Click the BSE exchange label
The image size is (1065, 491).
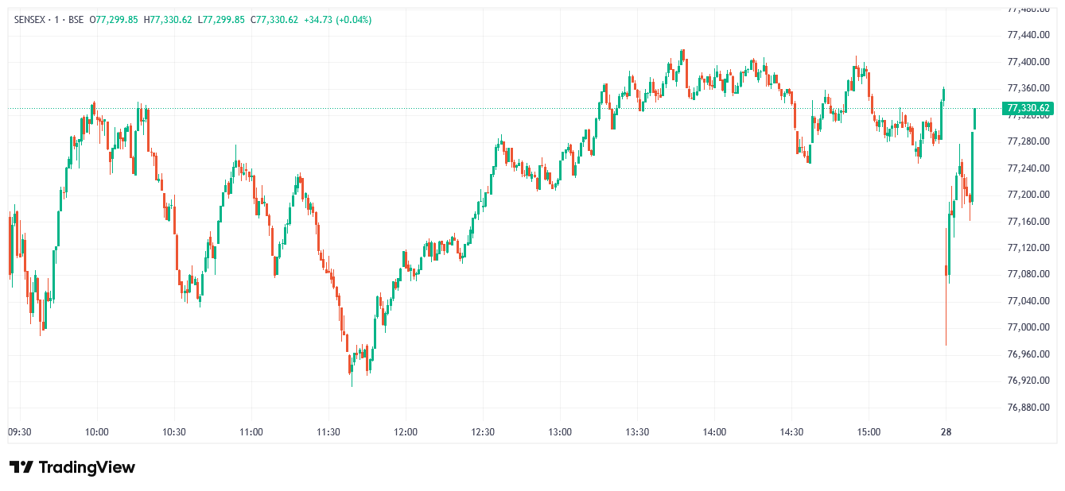coord(76,20)
